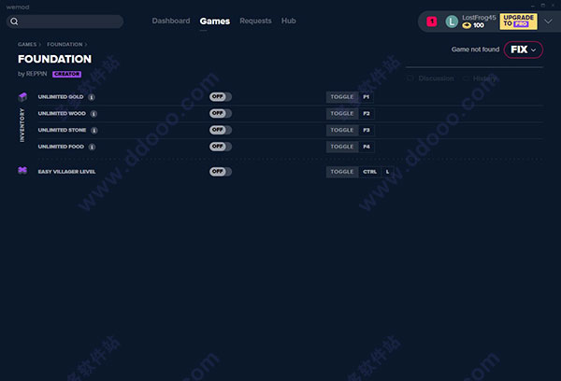Click the Inventory category label

tap(22, 125)
